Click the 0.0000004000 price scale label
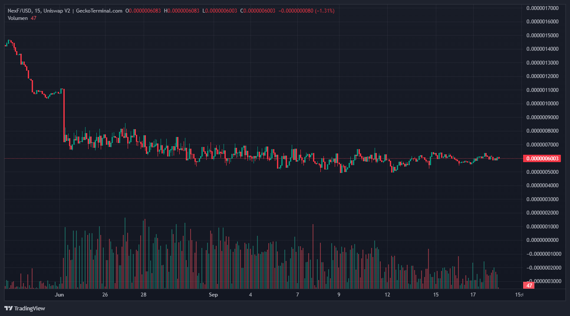This screenshot has width=570, height=316. click(542, 186)
